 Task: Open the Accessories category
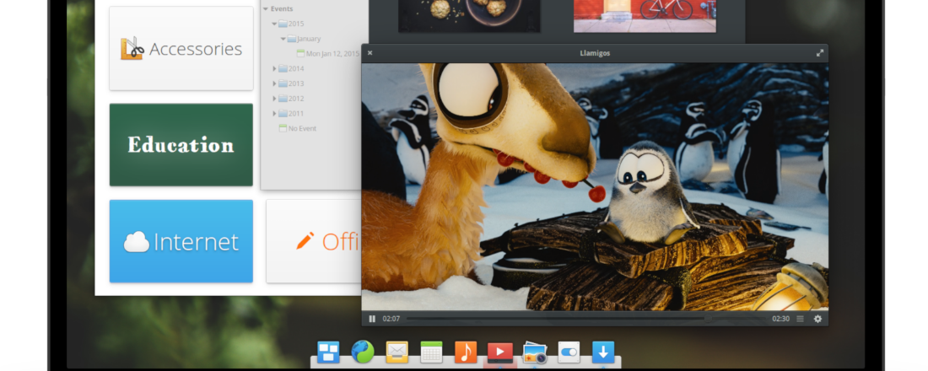[181, 49]
